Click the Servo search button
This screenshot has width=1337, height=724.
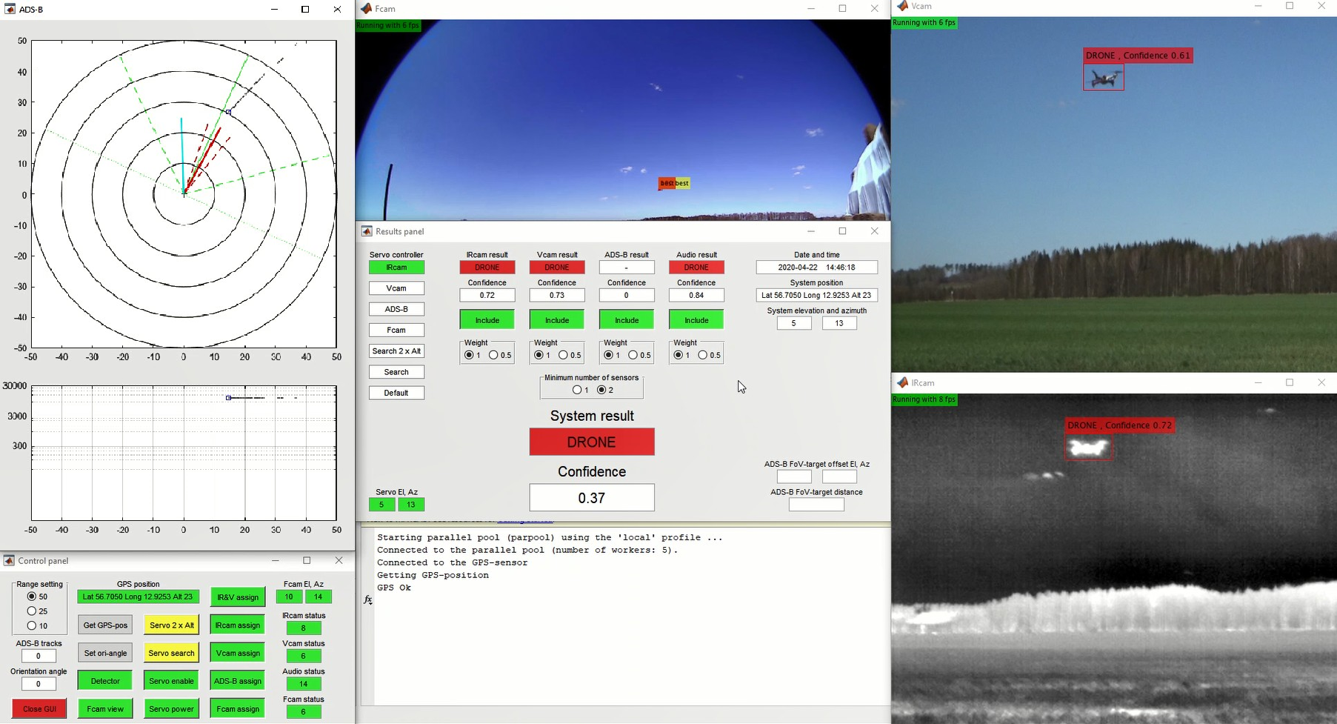172,653
